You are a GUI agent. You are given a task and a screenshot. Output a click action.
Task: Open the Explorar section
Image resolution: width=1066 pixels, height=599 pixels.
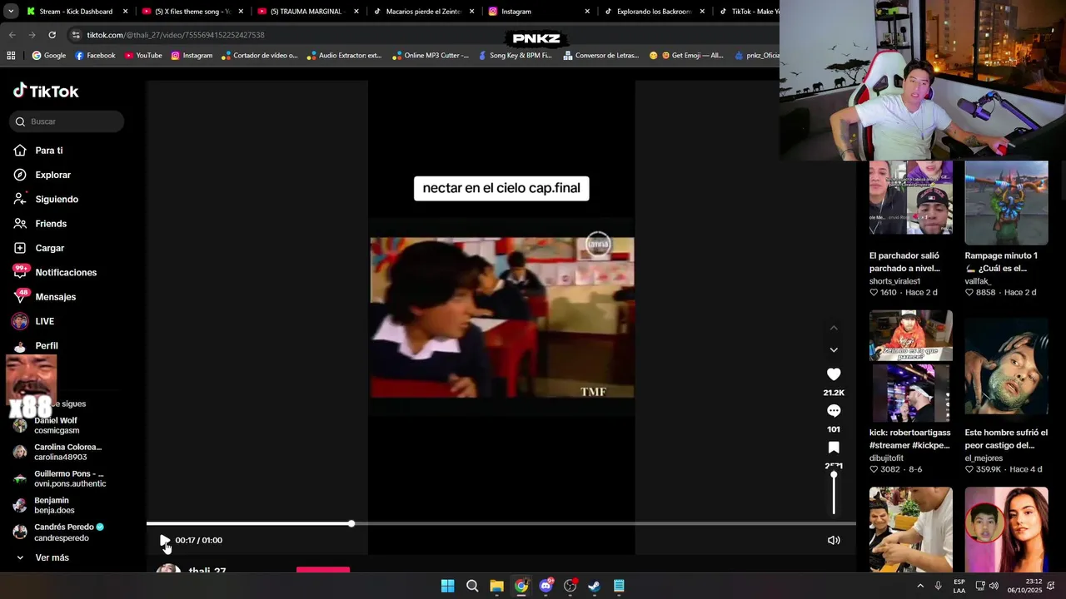pyautogui.click(x=42, y=175)
